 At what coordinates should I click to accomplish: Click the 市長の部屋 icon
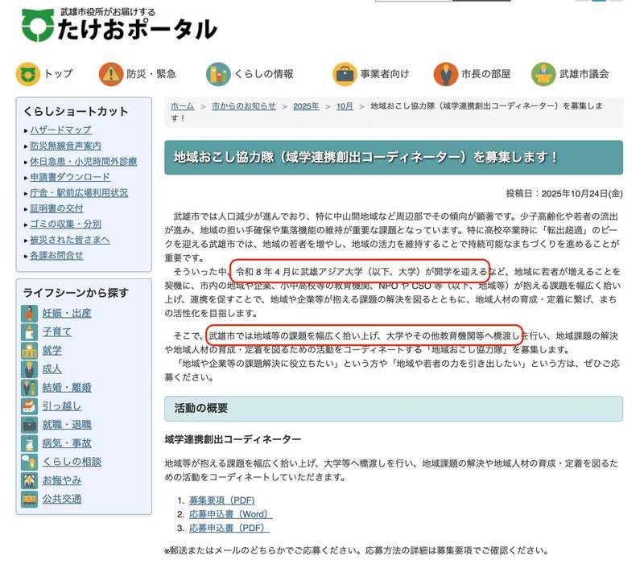tap(445, 74)
